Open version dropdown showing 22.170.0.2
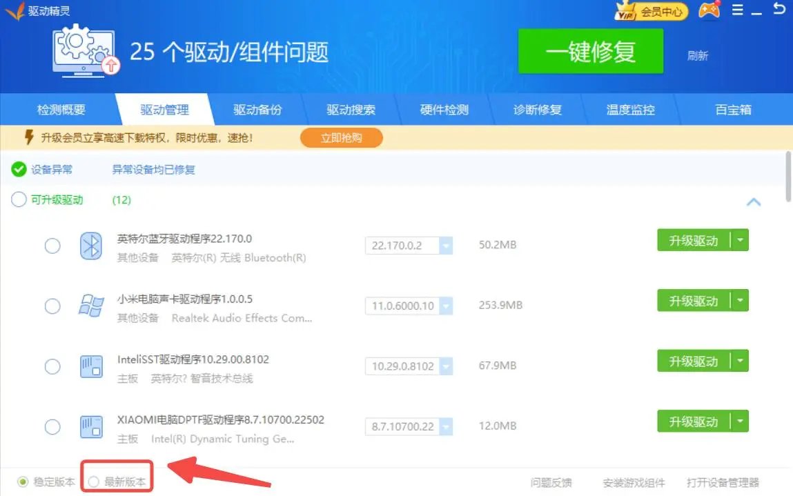 (446, 246)
